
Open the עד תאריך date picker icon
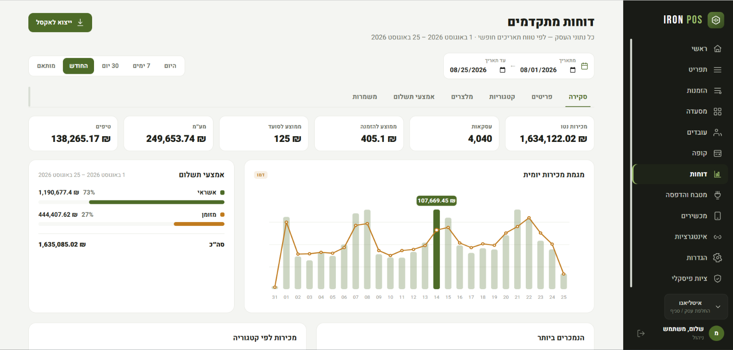(503, 70)
